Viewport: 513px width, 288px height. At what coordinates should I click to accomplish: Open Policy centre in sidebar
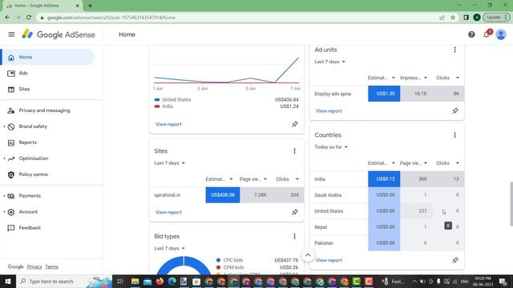33,174
